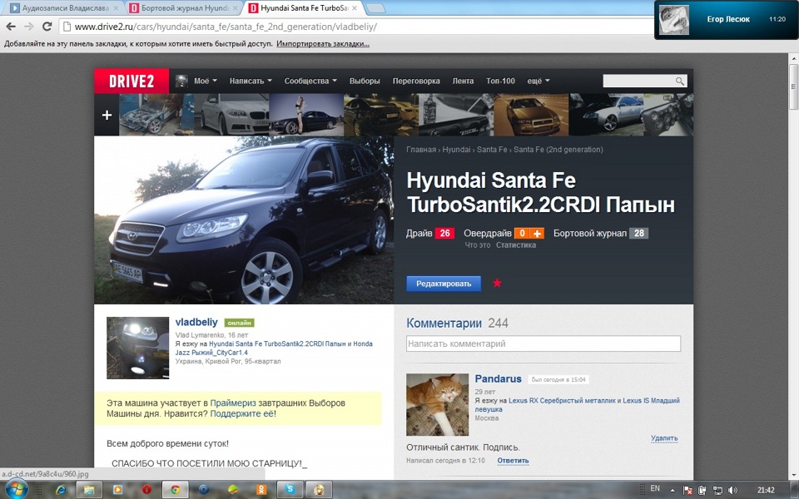Click the Honda Jazz Рыжий_CityCar1.4 link
The image size is (799, 499).
(x=274, y=348)
